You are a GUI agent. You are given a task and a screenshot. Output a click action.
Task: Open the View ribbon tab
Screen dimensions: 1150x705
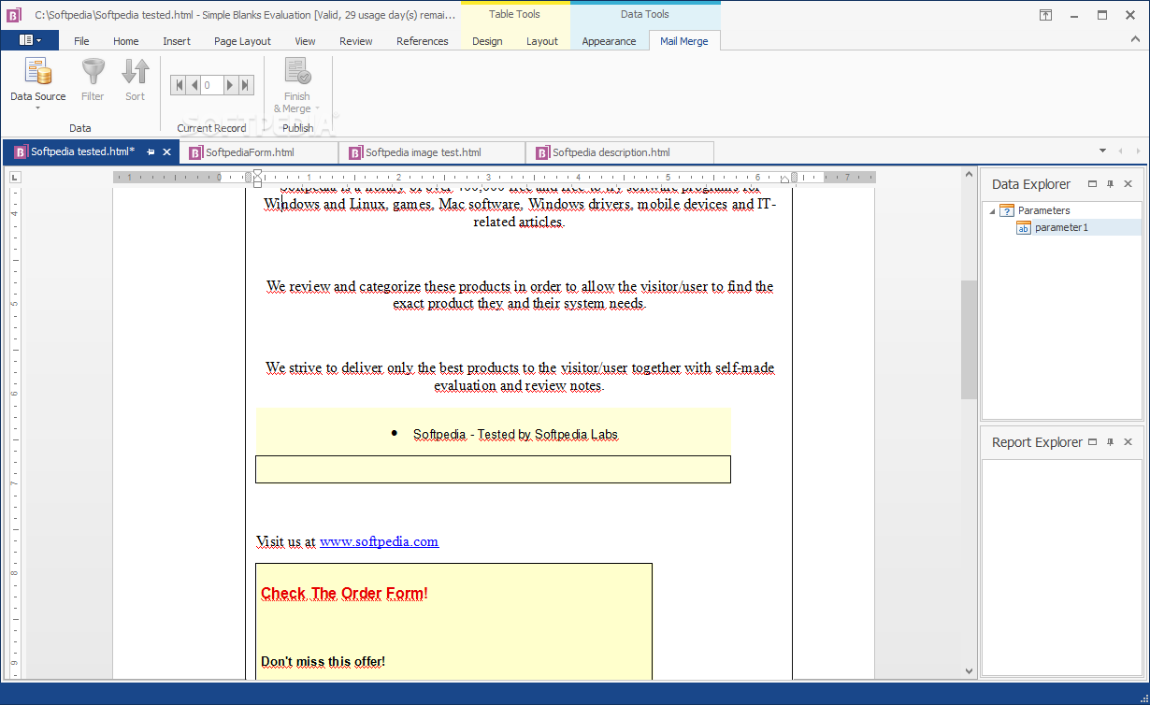click(x=305, y=41)
